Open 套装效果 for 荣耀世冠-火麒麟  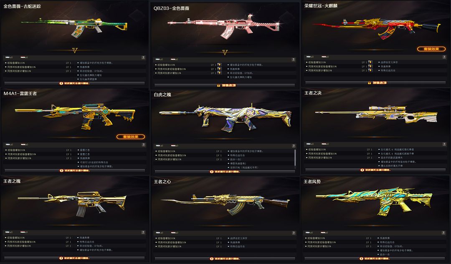tap(431, 49)
